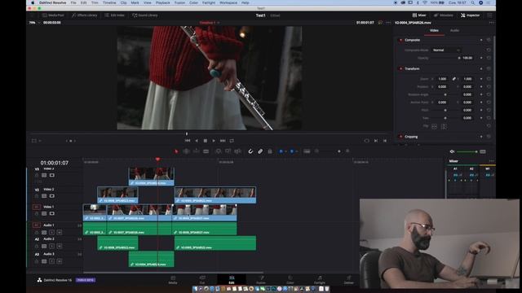Open Inspector three-dot options menu
Viewport: 522px width, 293px height.
click(491, 23)
